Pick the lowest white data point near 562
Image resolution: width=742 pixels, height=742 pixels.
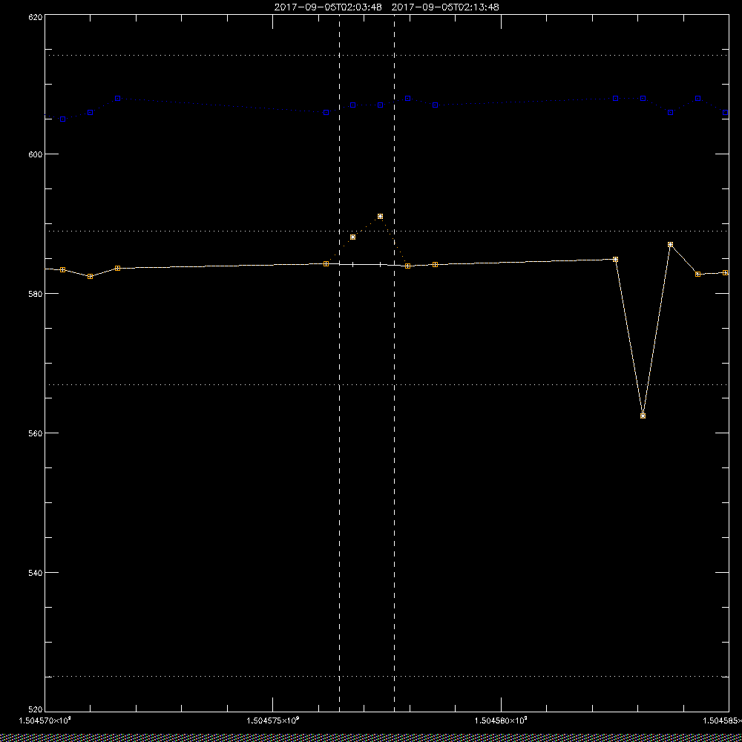click(643, 416)
